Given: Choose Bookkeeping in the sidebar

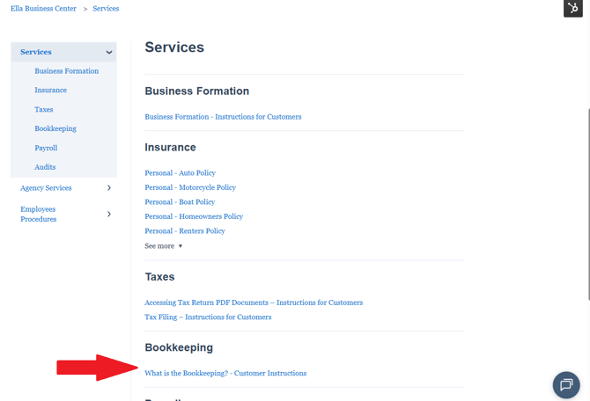Looking at the screenshot, I should (55, 128).
